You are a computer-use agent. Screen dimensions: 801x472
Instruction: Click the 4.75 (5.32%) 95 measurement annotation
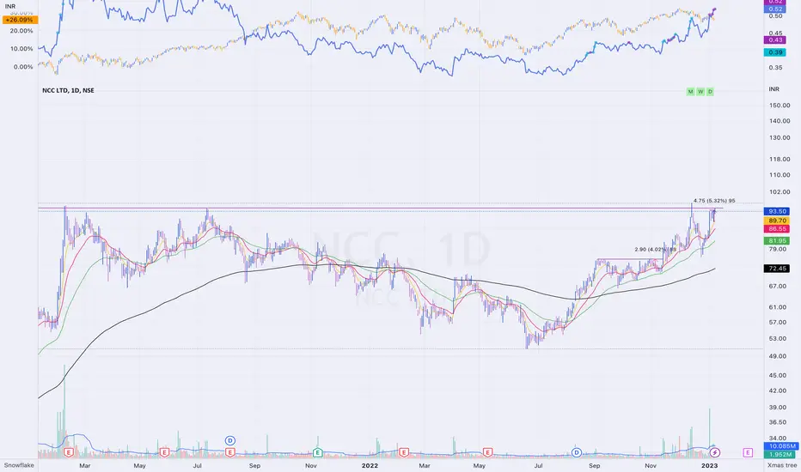coord(714,201)
